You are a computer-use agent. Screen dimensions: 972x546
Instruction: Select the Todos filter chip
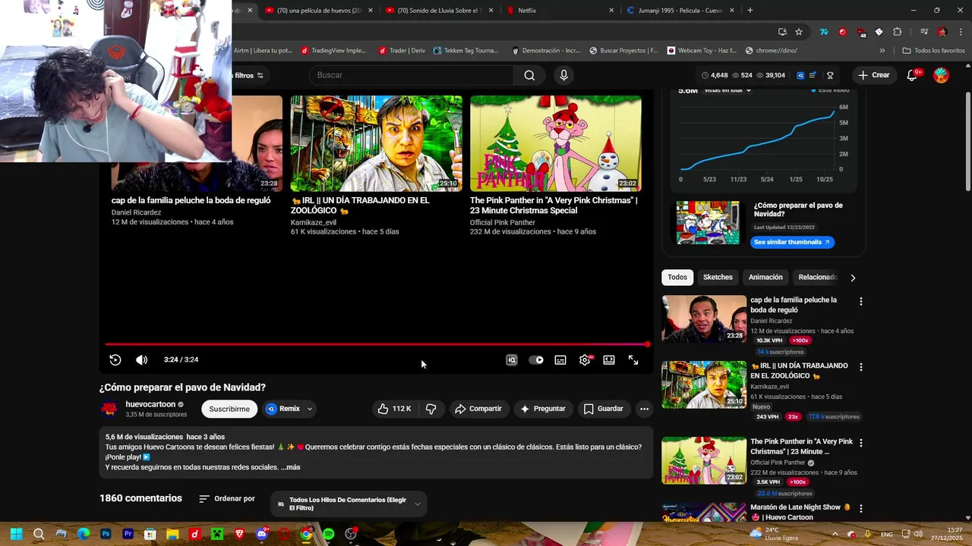click(x=677, y=278)
